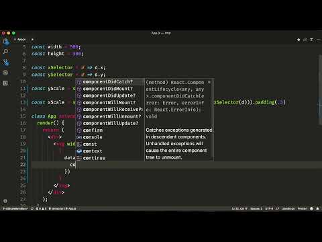322x242 pixels.
Task: Click the Split Editor icon
Action: coord(311,40)
